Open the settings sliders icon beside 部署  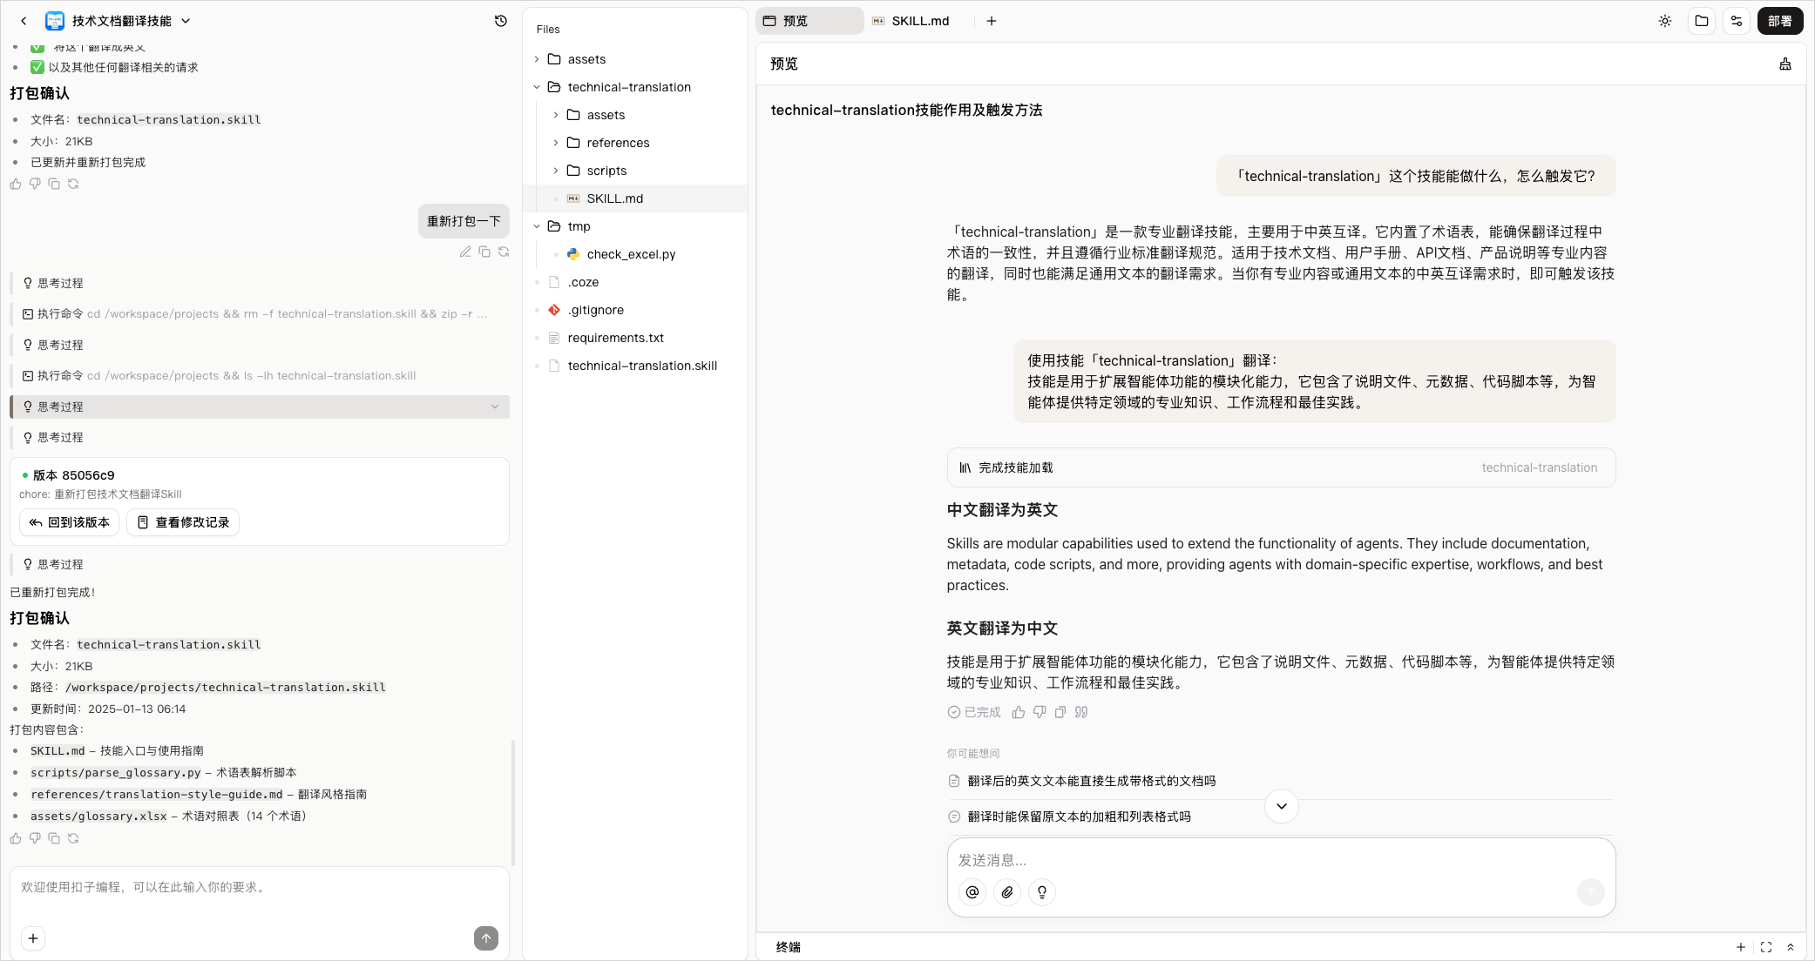pos(1737,21)
